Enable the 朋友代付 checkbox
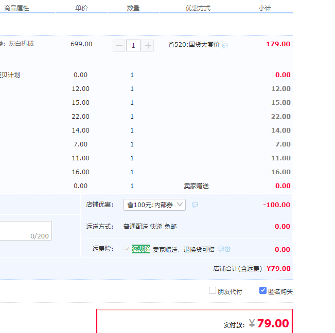This screenshot has width=335, height=333. (x=213, y=290)
